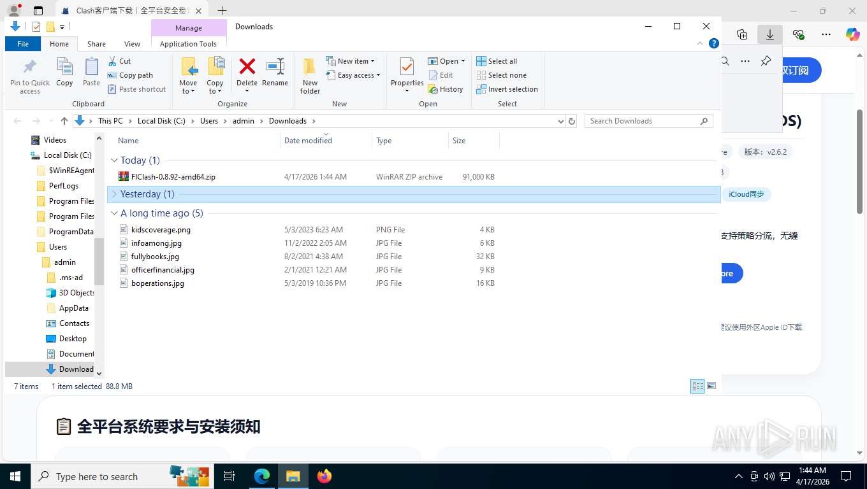Click Select all

pos(497,61)
